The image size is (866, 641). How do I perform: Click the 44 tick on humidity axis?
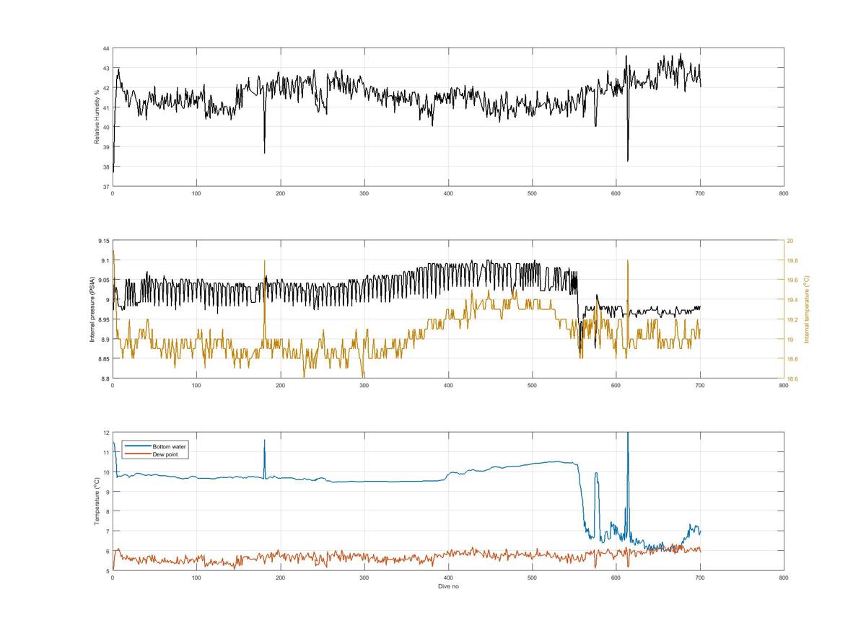coord(105,48)
